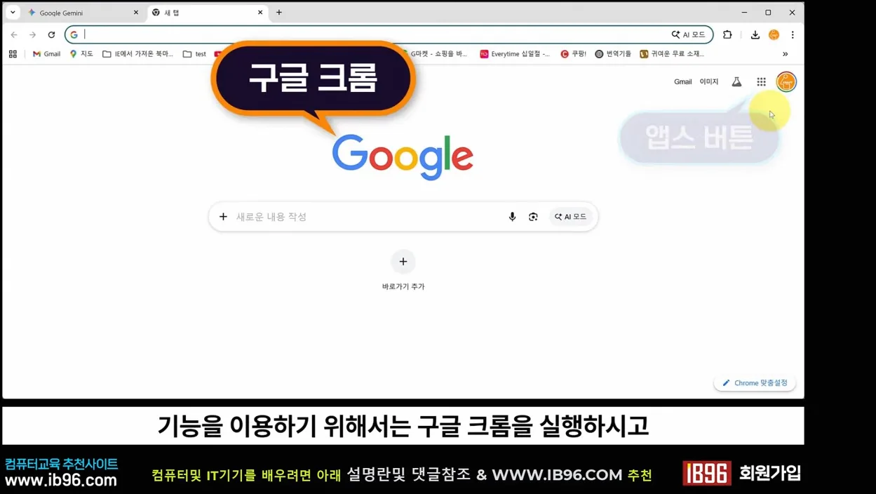This screenshot has height=494, width=876.
Task: Open the Downloads icon
Action: click(755, 34)
